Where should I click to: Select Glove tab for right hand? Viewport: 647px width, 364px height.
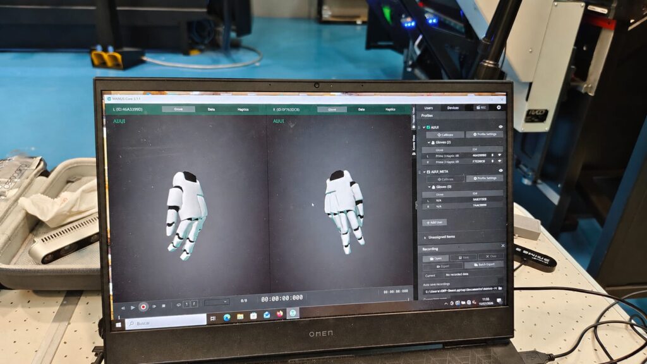coord(332,109)
